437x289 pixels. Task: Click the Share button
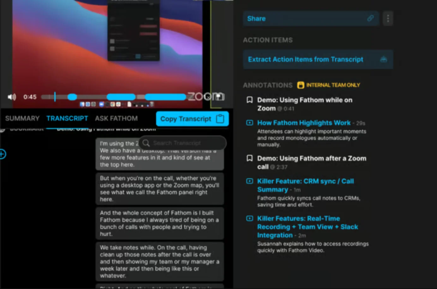coord(311,18)
